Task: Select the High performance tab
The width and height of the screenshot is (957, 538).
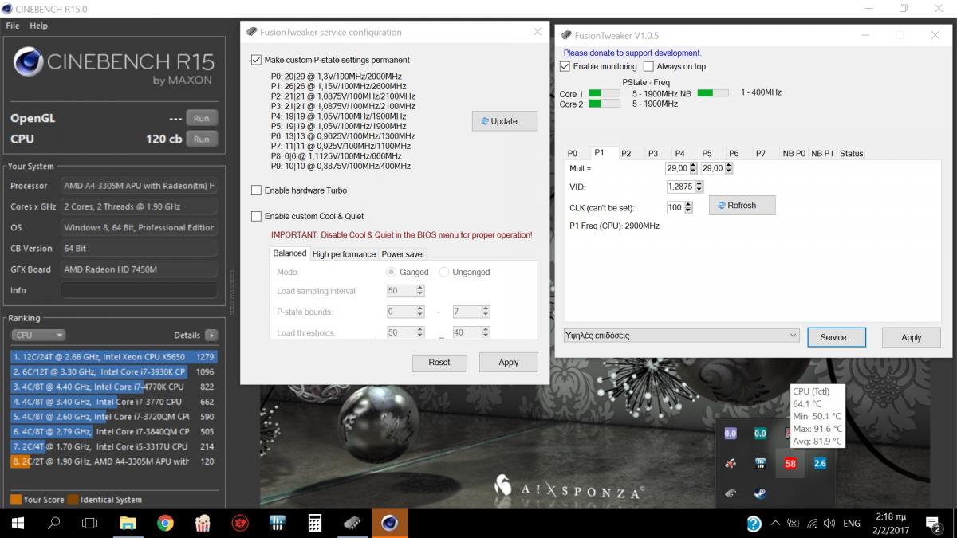Action: pos(344,254)
